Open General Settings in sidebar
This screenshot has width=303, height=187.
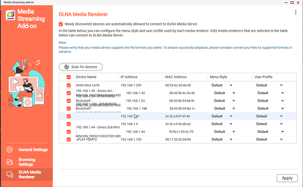[27, 150]
